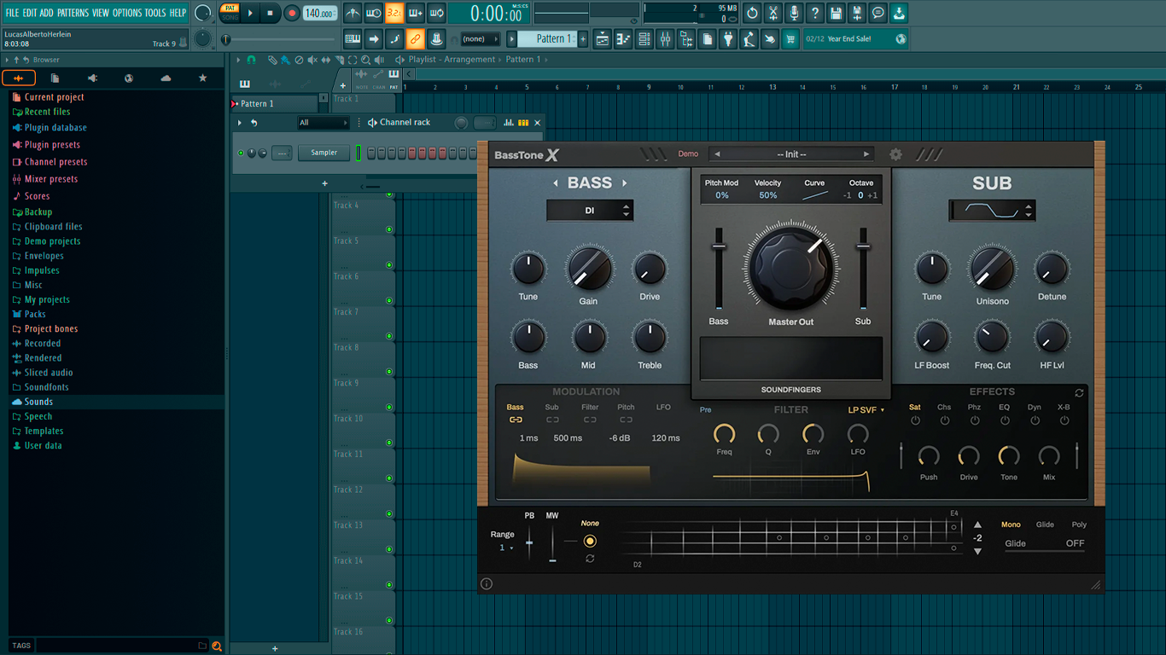Open the Init preset dropdown

click(x=791, y=154)
